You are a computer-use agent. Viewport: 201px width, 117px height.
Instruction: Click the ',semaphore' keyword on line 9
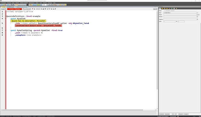(x=20, y=35)
